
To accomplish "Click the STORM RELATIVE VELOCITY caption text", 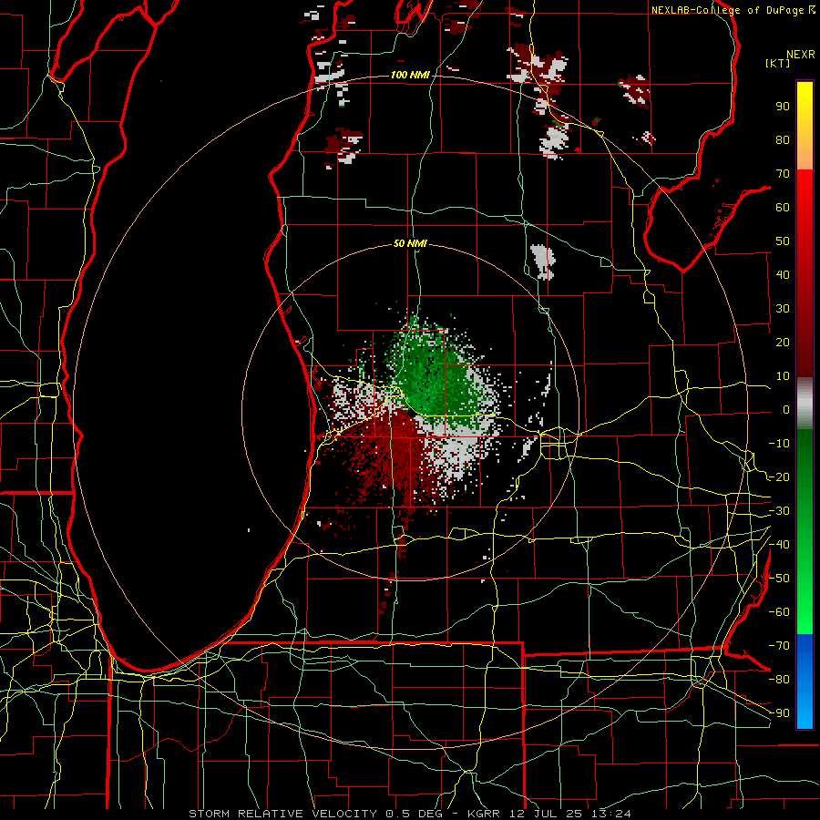I will 282,814.
